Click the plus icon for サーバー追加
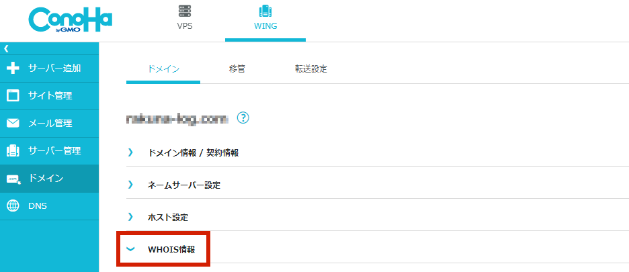 click(13, 69)
